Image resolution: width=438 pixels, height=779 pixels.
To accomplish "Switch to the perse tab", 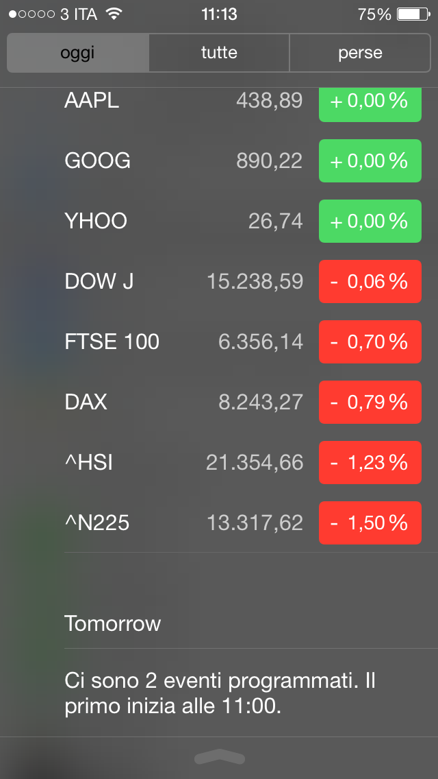I will (361, 53).
